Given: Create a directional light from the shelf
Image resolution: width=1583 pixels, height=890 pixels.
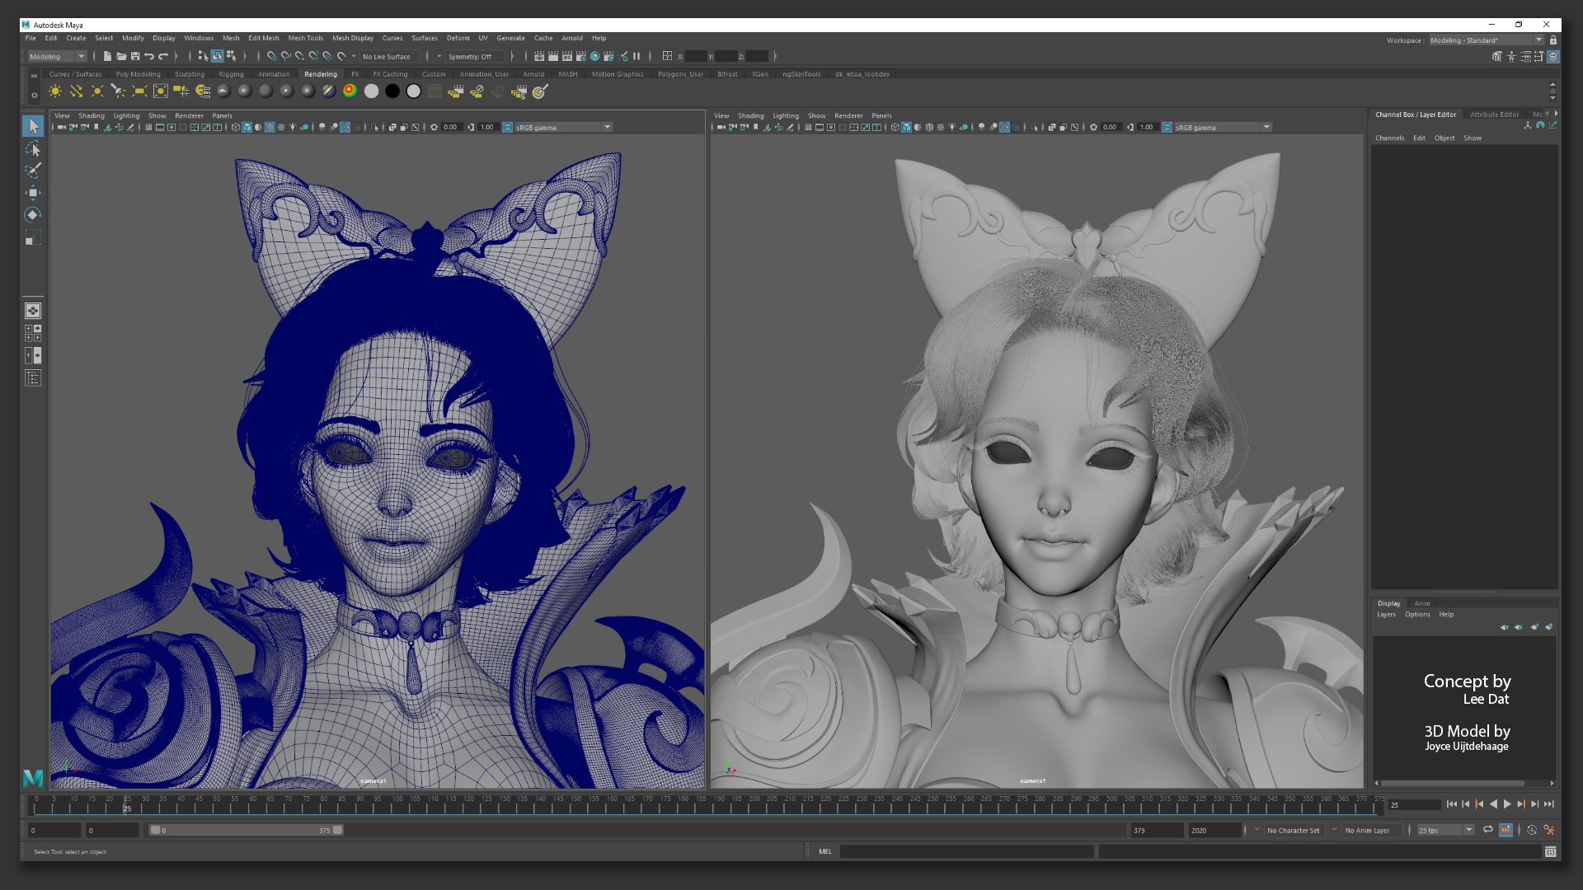Looking at the screenshot, I should pyautogui.click(x=76, y=91).
